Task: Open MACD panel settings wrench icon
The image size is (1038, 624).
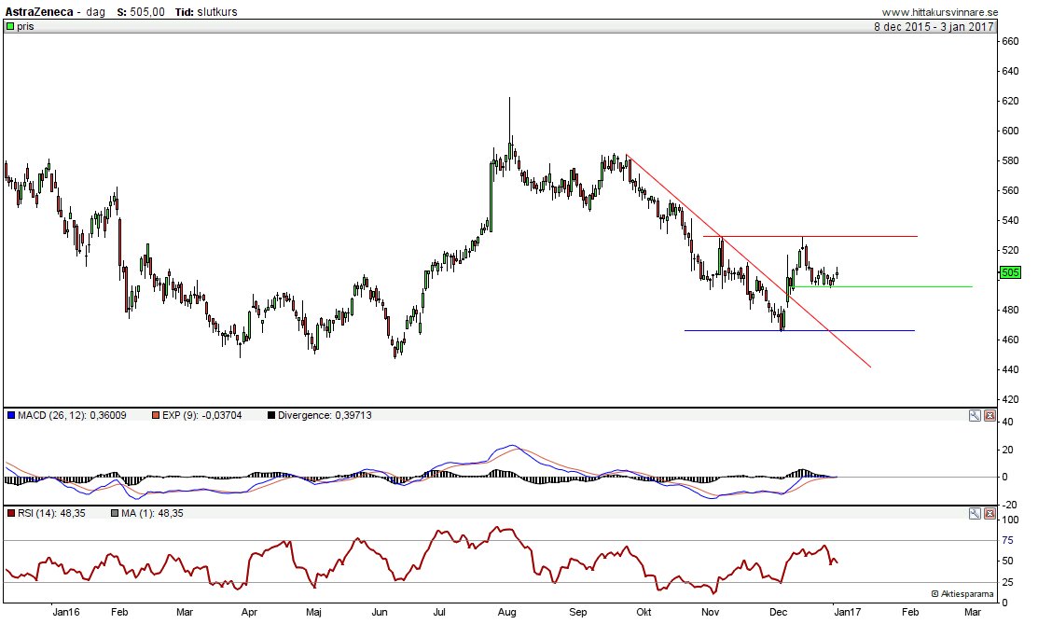Action: point(975,416)
